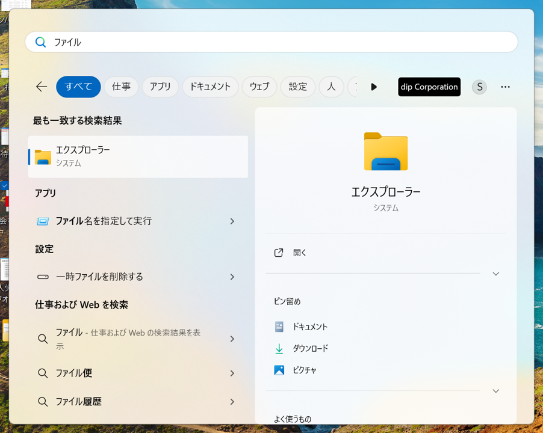Show more filters with the play arrow
543x433 pixels.
tap(374, 87)
